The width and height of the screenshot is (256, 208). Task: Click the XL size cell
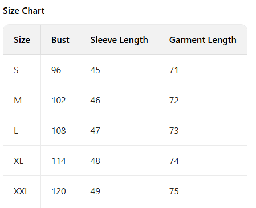tap(22, 161)
